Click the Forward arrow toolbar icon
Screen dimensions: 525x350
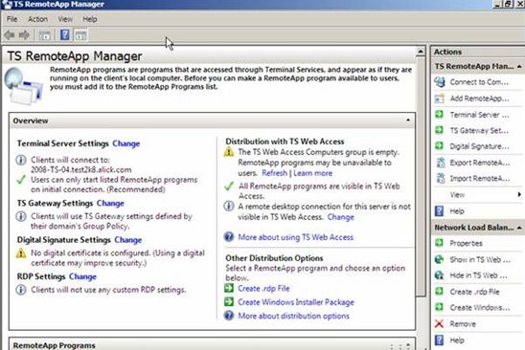click(25, 34)
